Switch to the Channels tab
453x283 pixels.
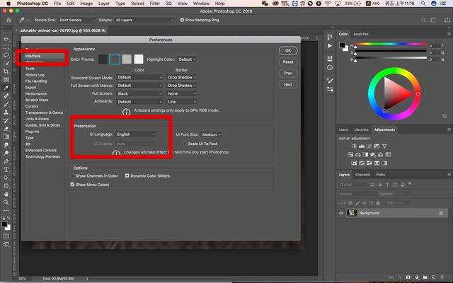(363, 175)
